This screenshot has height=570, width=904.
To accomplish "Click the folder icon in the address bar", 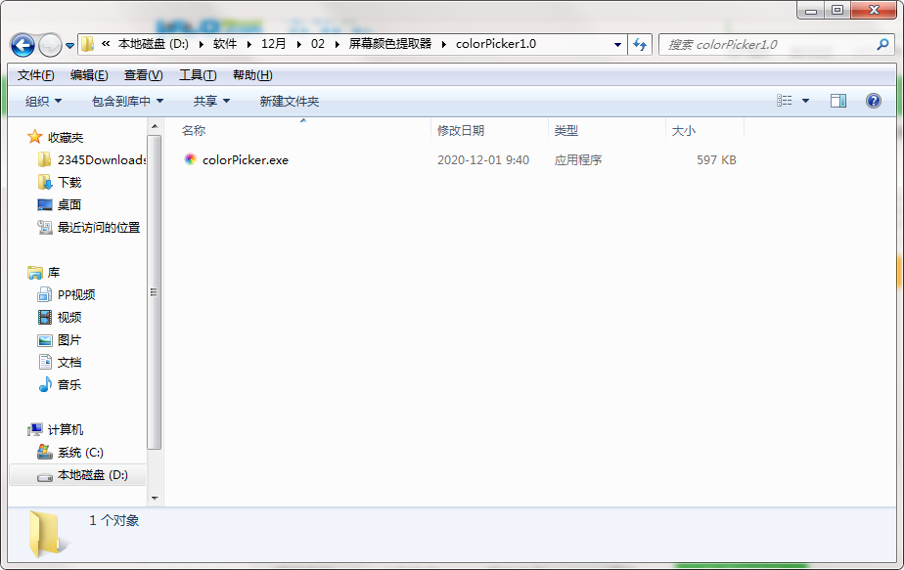I will click(x=88, y=44).
